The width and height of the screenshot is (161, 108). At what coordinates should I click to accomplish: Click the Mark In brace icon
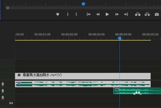tap(68, 14)
